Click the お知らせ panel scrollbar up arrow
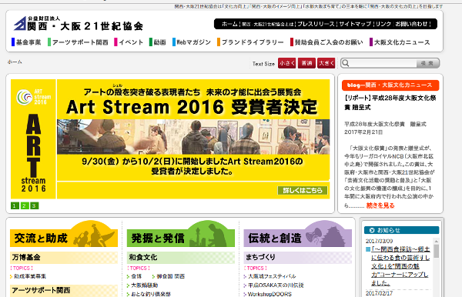462x297 pixels. 437,242
